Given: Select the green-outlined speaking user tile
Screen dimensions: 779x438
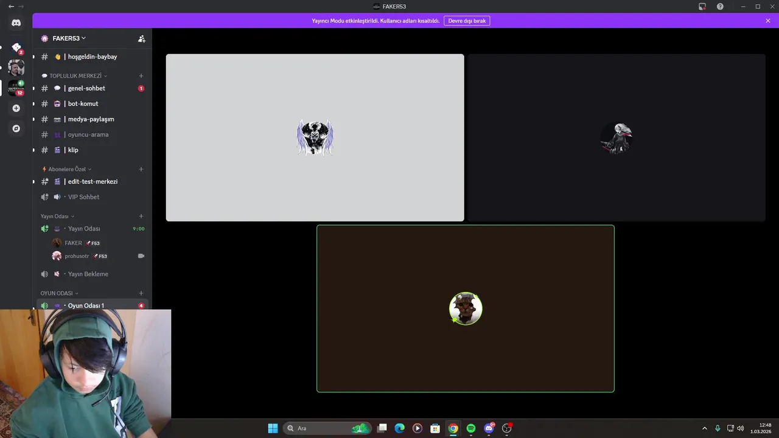Looking at the screenshot, I should coord(466,308).
